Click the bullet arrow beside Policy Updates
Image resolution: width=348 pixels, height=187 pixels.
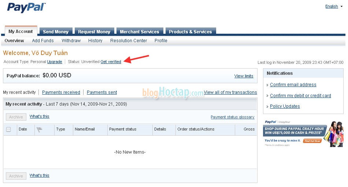click(267, 107)
